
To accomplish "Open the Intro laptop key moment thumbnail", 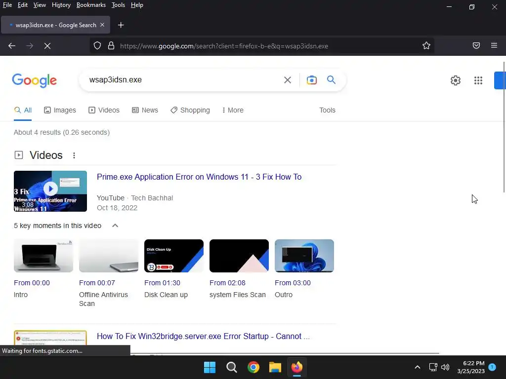I will [x=43, y=256].
